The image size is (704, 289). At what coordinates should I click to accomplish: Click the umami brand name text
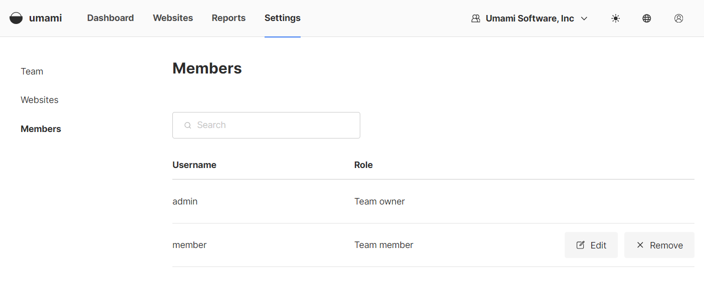click(x=46, y=18)
